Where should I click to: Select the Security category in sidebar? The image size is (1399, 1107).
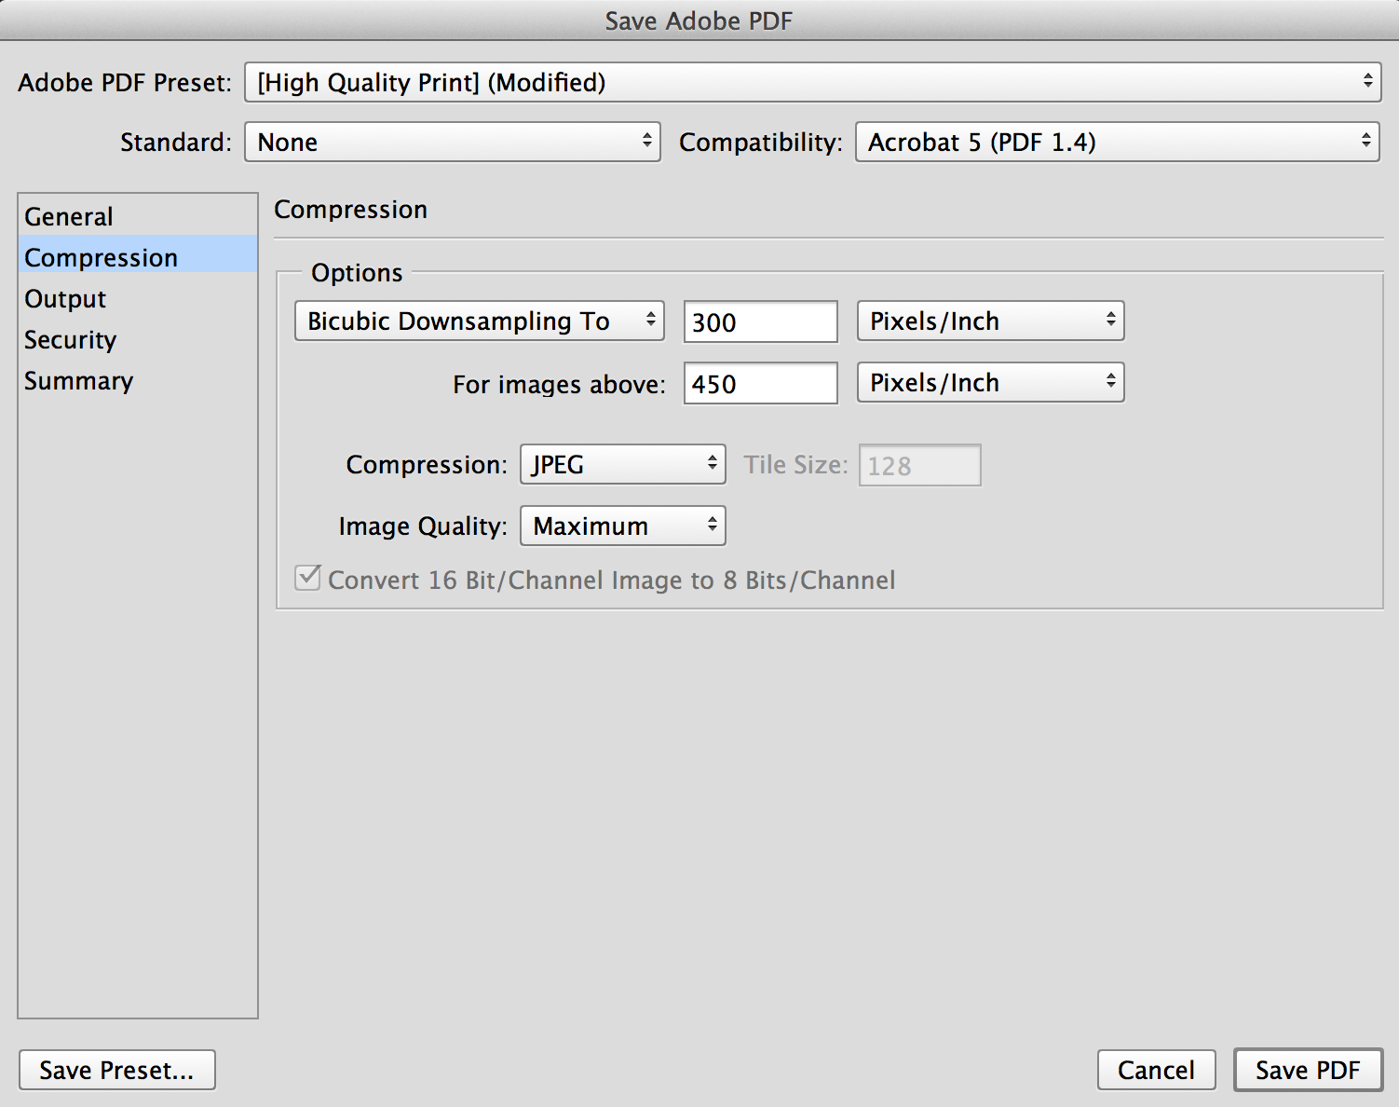click(138, 339)
